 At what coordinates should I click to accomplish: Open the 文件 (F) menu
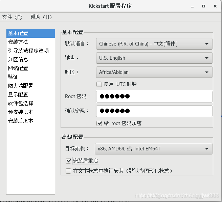click(x=12, y=17)
